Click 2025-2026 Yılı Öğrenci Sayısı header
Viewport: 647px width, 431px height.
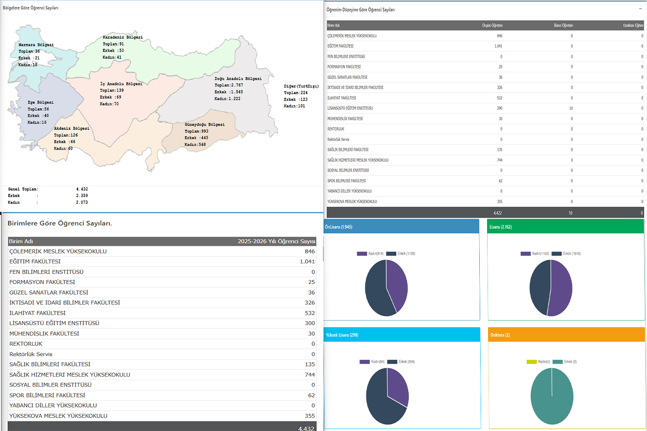coord(276,241)
